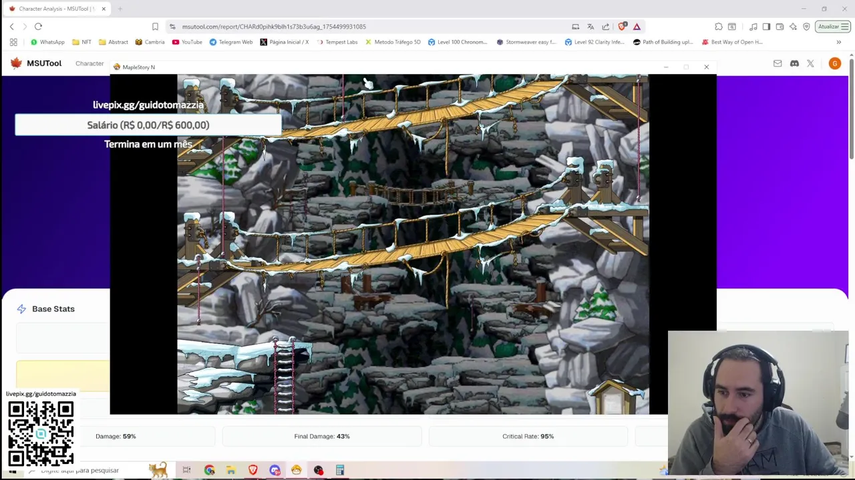
Task: Click the MSUTool mail envelope icon
Action: (778, 63)
